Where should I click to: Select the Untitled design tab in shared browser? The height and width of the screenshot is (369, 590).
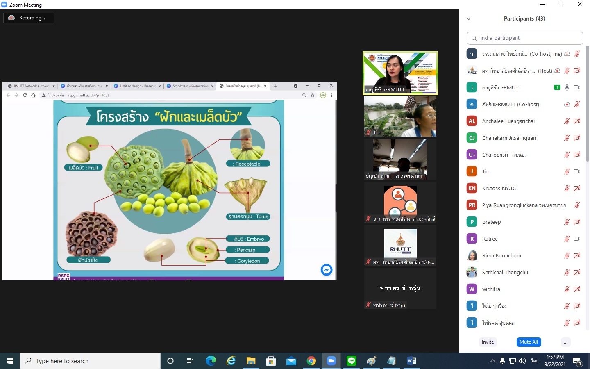[x=137, y=86]
